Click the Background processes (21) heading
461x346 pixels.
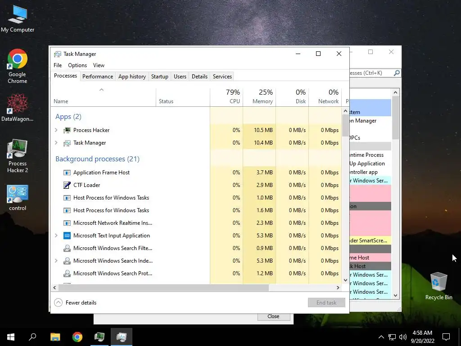coord(97,159)
